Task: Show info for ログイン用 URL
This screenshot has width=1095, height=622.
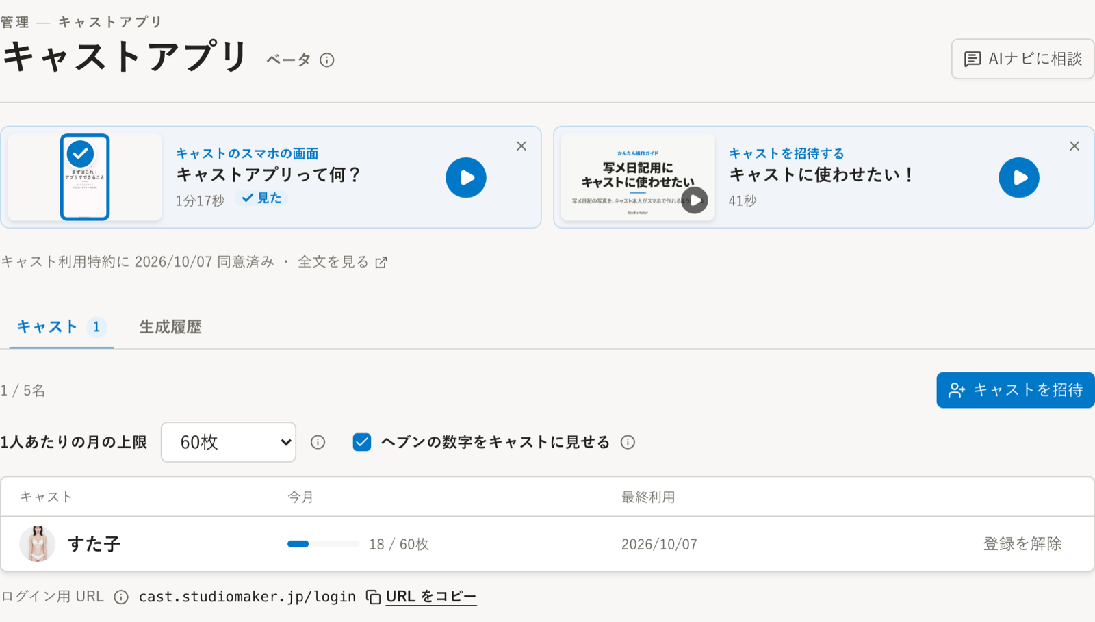Action: click(121, 597)
